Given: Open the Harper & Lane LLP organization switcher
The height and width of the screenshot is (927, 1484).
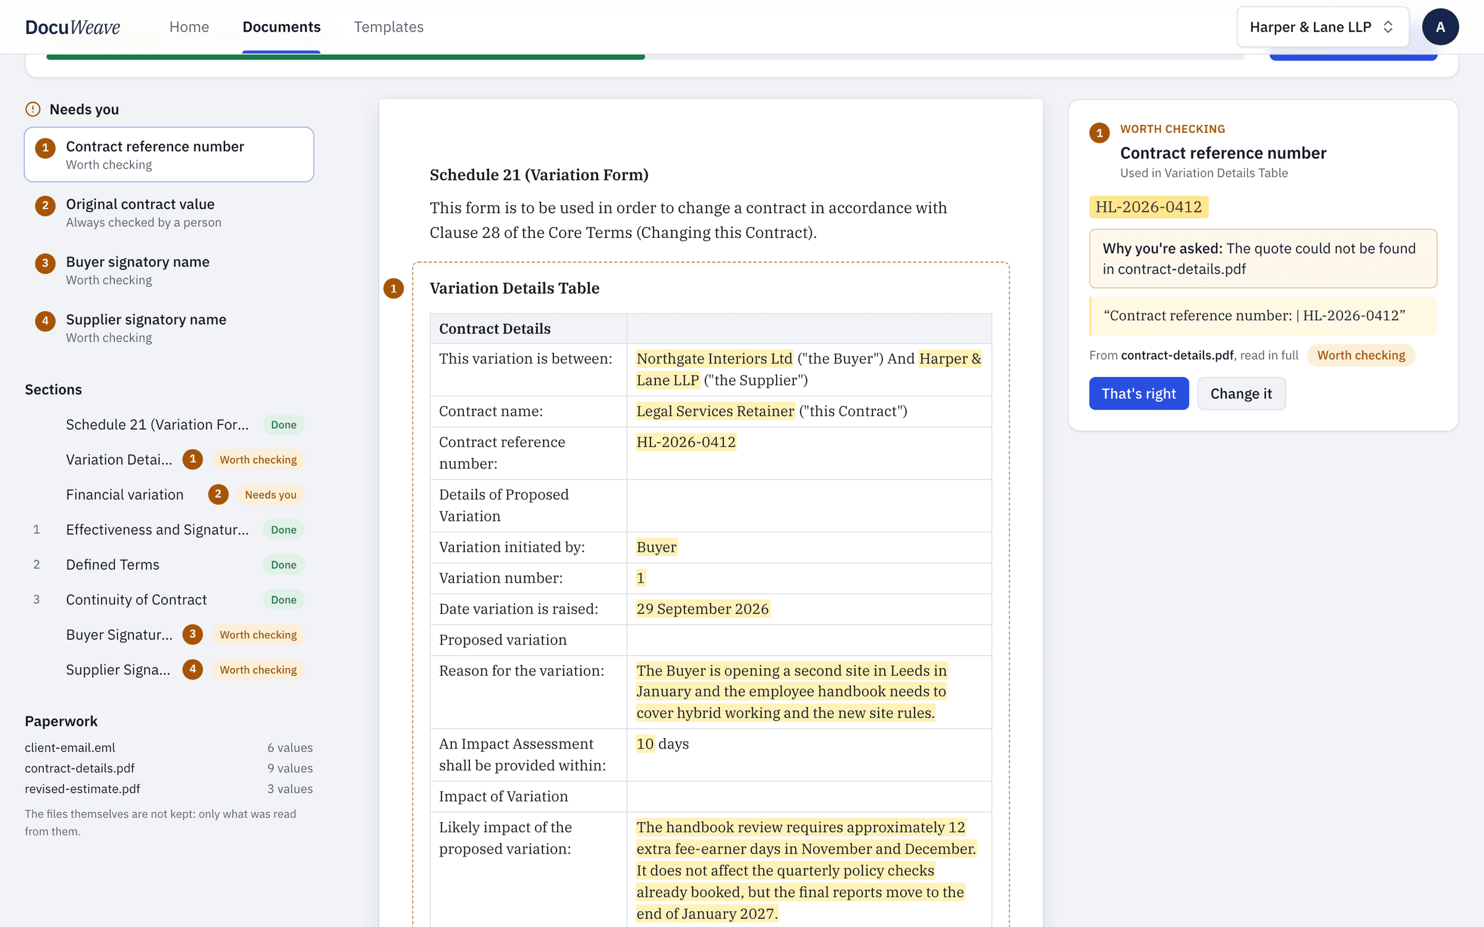Looking at the screenshot, I should 1322,27.
